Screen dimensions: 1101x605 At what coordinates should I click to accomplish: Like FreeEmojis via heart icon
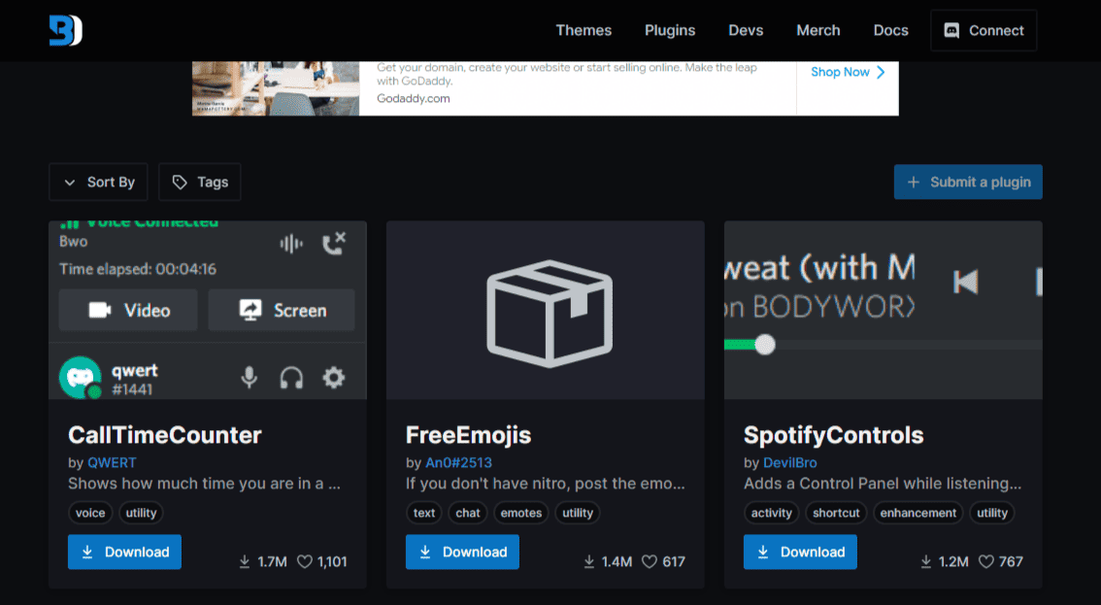point(650,561)
